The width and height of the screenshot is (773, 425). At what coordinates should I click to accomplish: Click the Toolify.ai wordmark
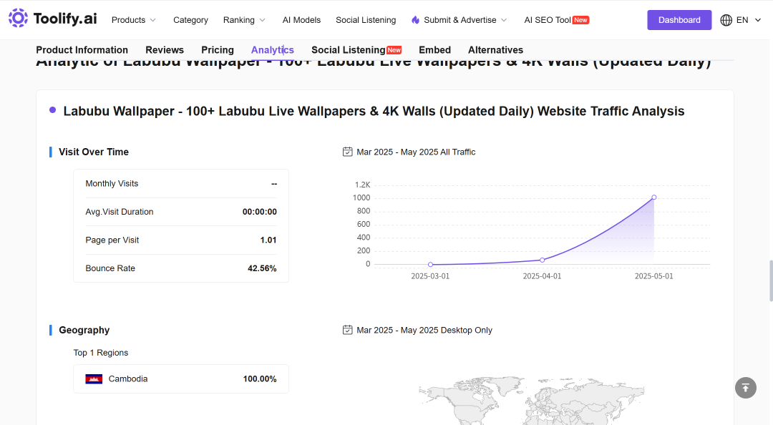pos(65,19)
